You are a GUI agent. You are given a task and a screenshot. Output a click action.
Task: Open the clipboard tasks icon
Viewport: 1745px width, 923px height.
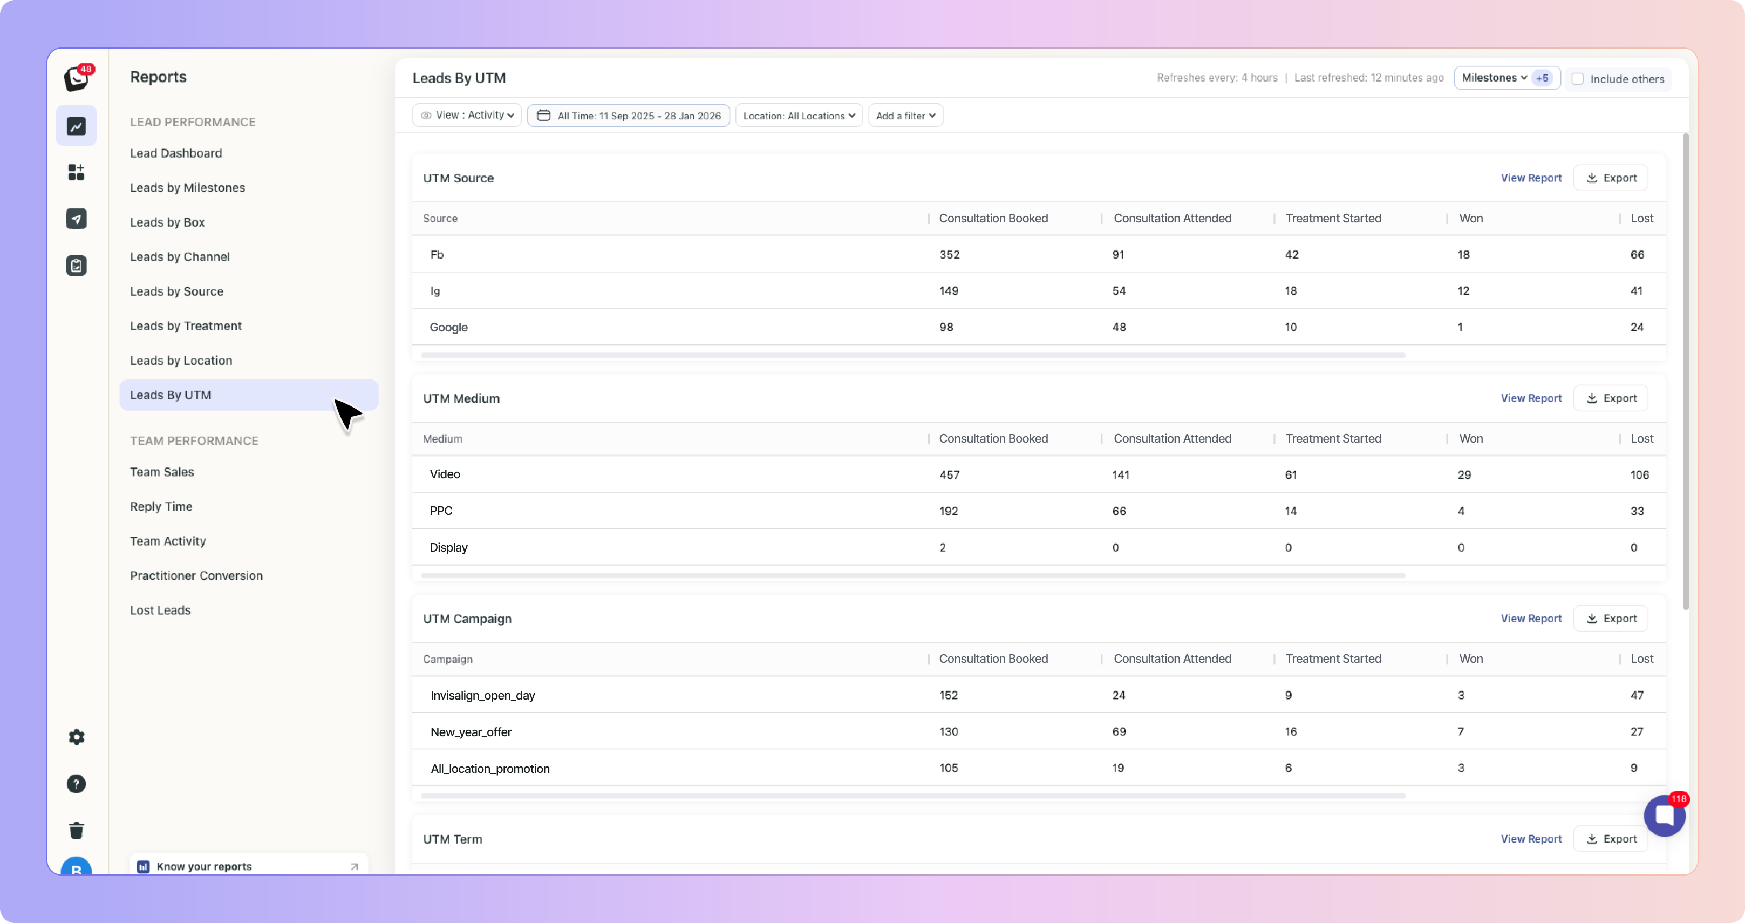tap(76, 266)
